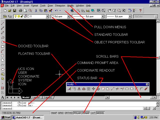Expand the layer control dropdown

pyautogui.click(x=47, y=16)
